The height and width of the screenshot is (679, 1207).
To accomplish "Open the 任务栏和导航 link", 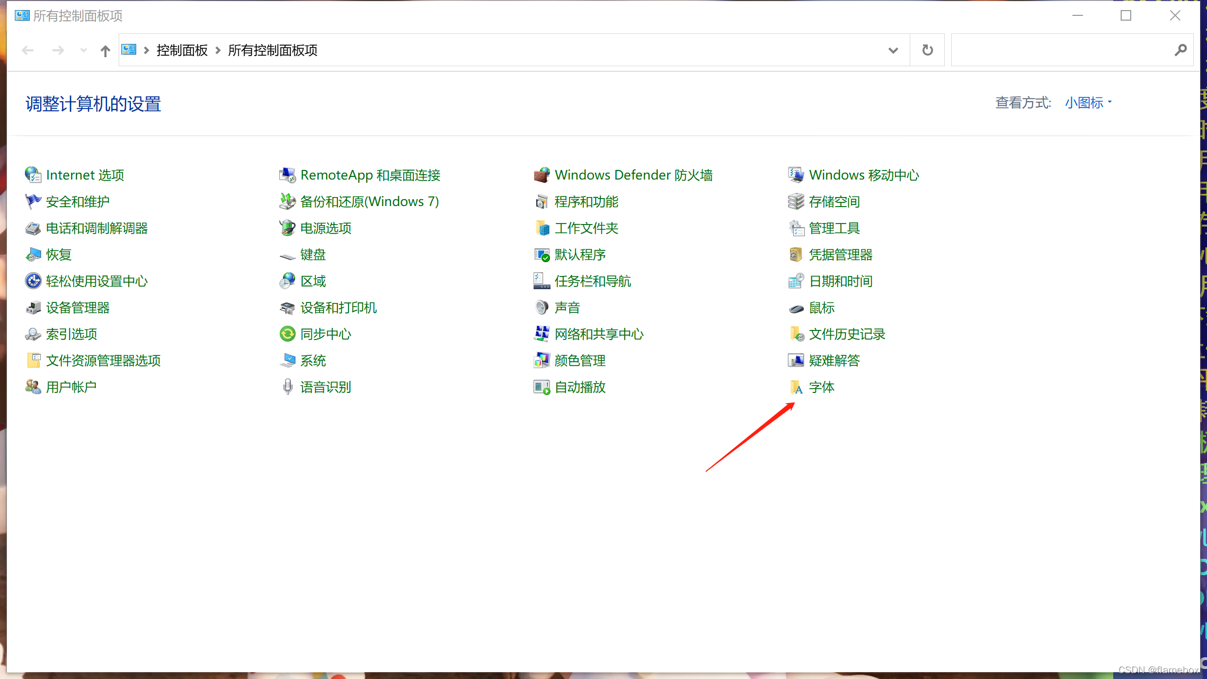I will coord(593,281).
